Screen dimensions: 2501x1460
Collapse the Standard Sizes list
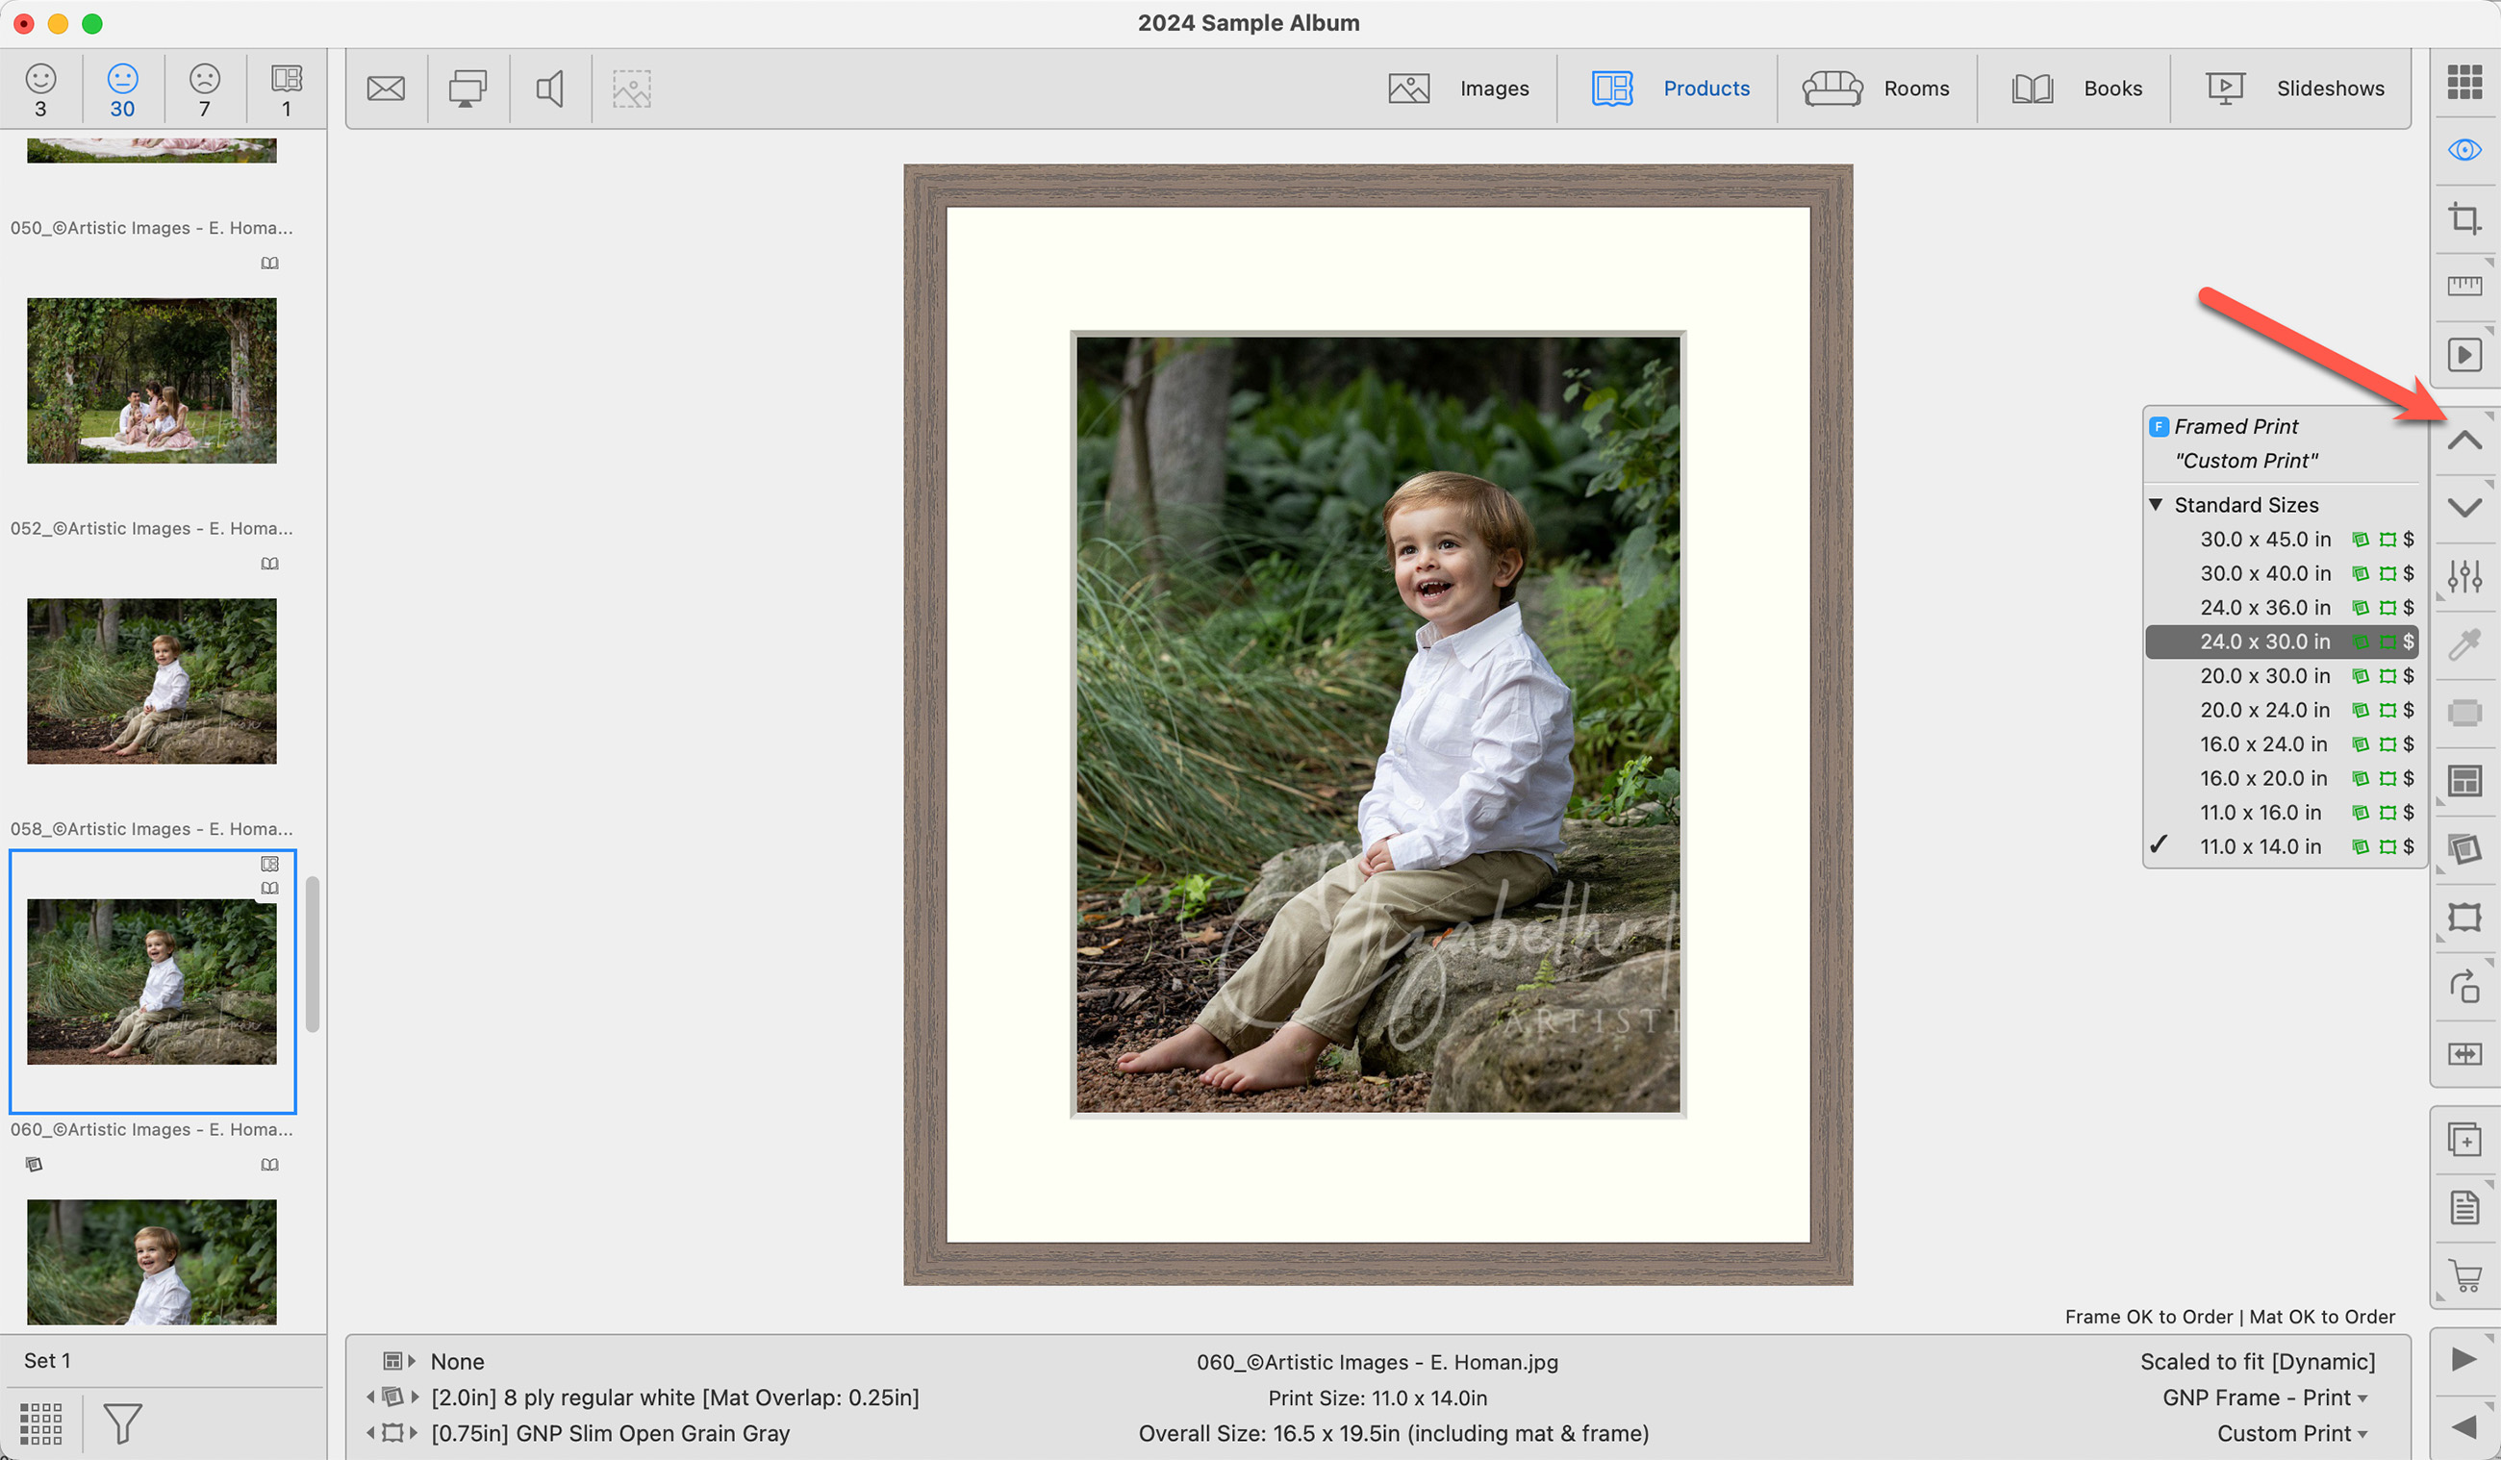coord(2156,505)
